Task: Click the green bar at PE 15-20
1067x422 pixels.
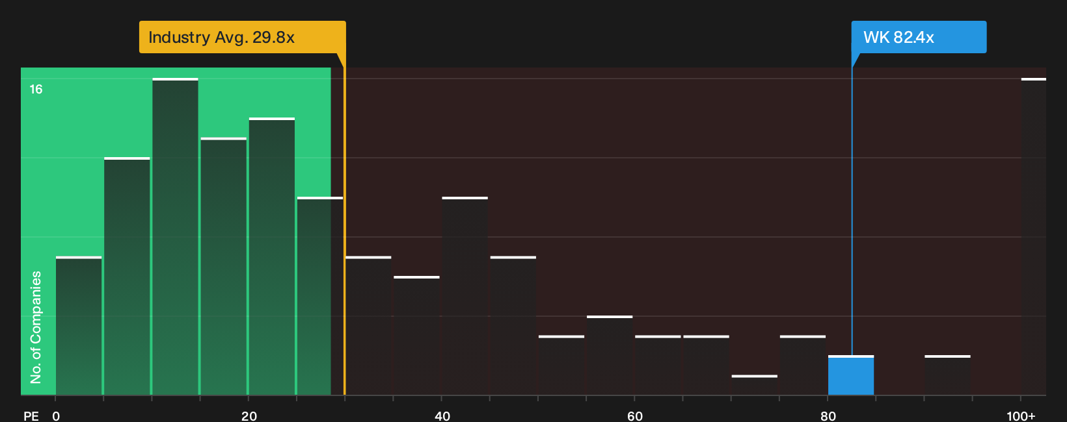Action: [x=224, y=266]
